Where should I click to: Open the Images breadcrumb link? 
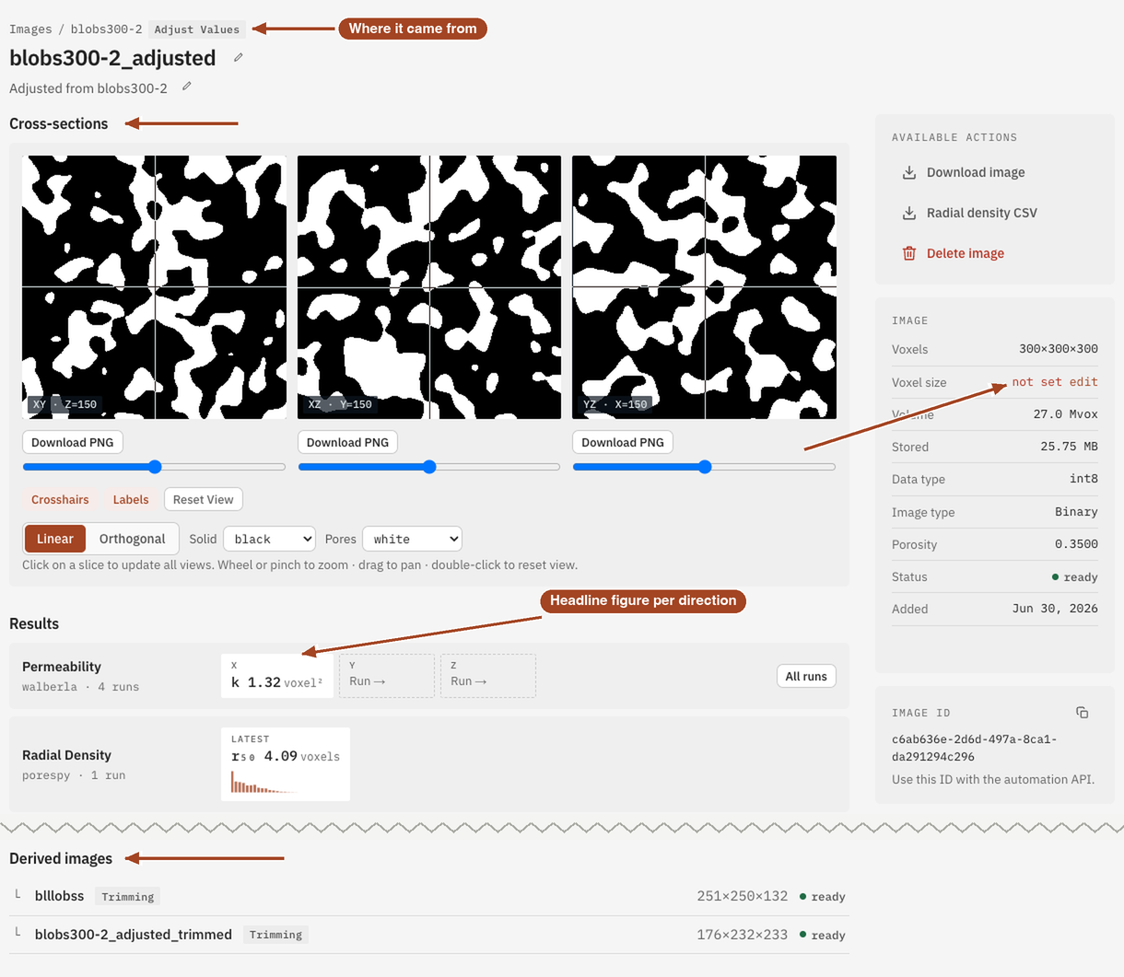click(x=30, y=29)
